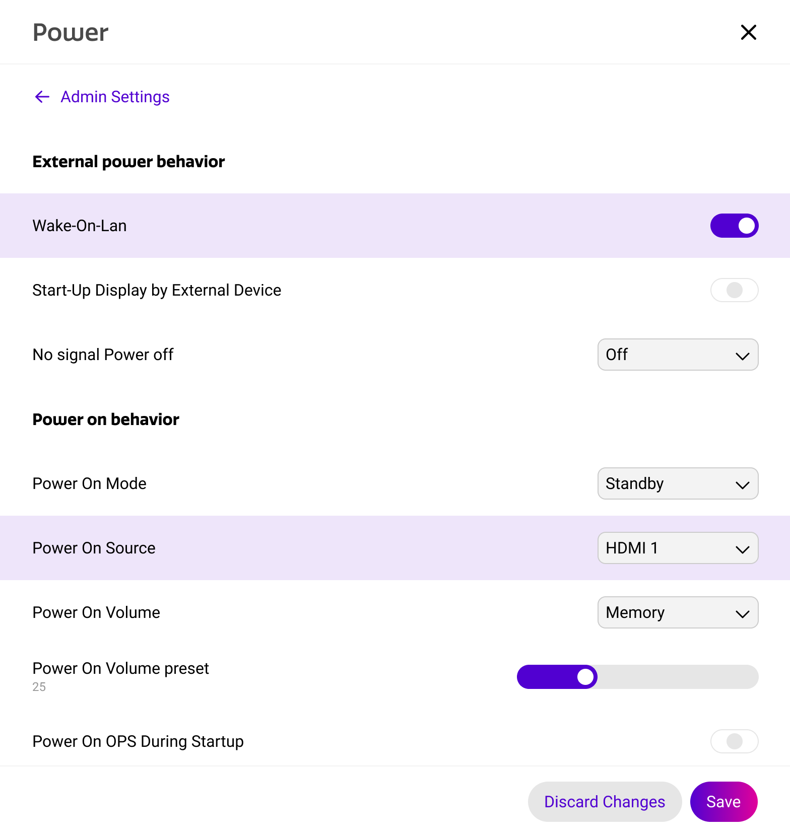Viewport: 790px width, 838px height.
Task: Open the Power On Source dropdown
Action: 677,548
